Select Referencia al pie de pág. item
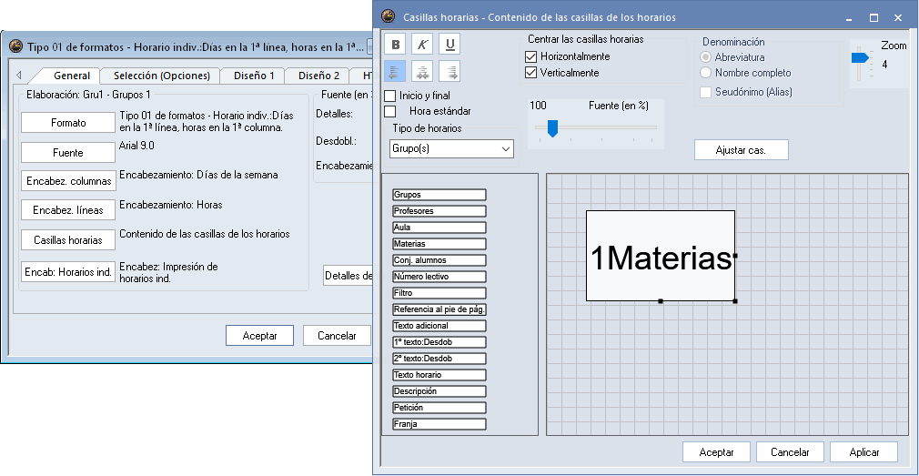Viewport: 919px width, 476px height. tap(439, 309)
